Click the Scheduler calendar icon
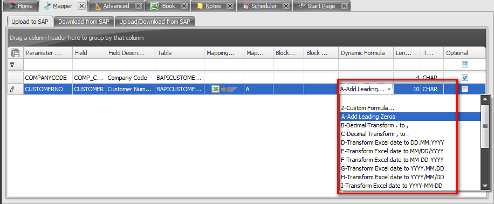The height and width of the screenshot is (204, 494). (x=246, y=6)
